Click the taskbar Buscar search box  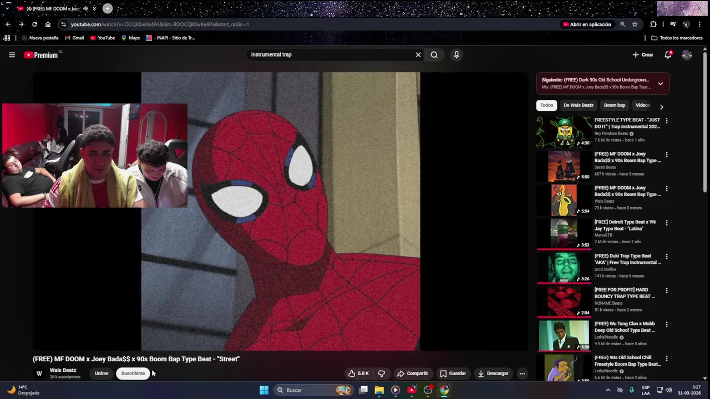pyautogui.click(x=313, y=390)
